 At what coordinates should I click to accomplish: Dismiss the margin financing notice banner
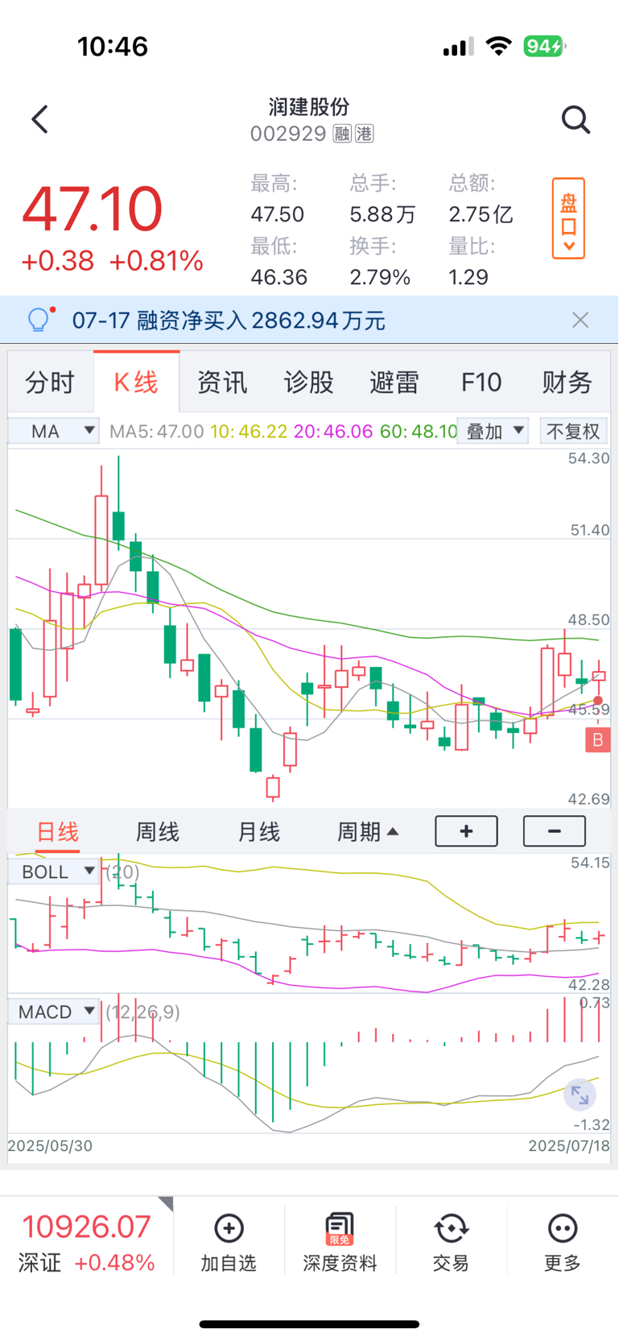tap(580, 321)
